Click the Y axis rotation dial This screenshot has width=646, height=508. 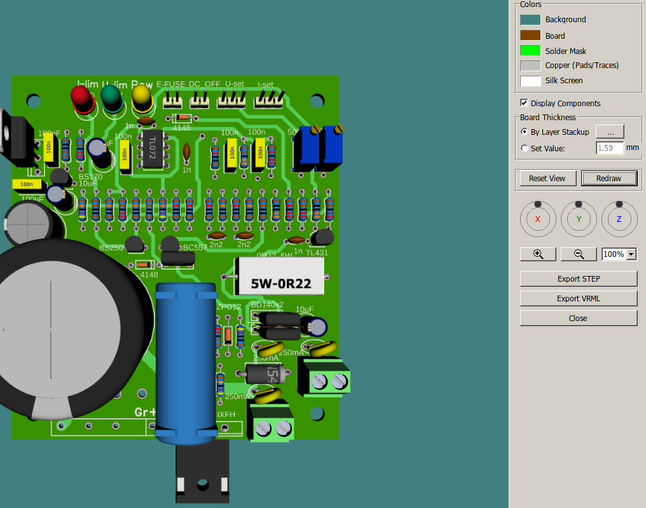[x=579, y=219]
